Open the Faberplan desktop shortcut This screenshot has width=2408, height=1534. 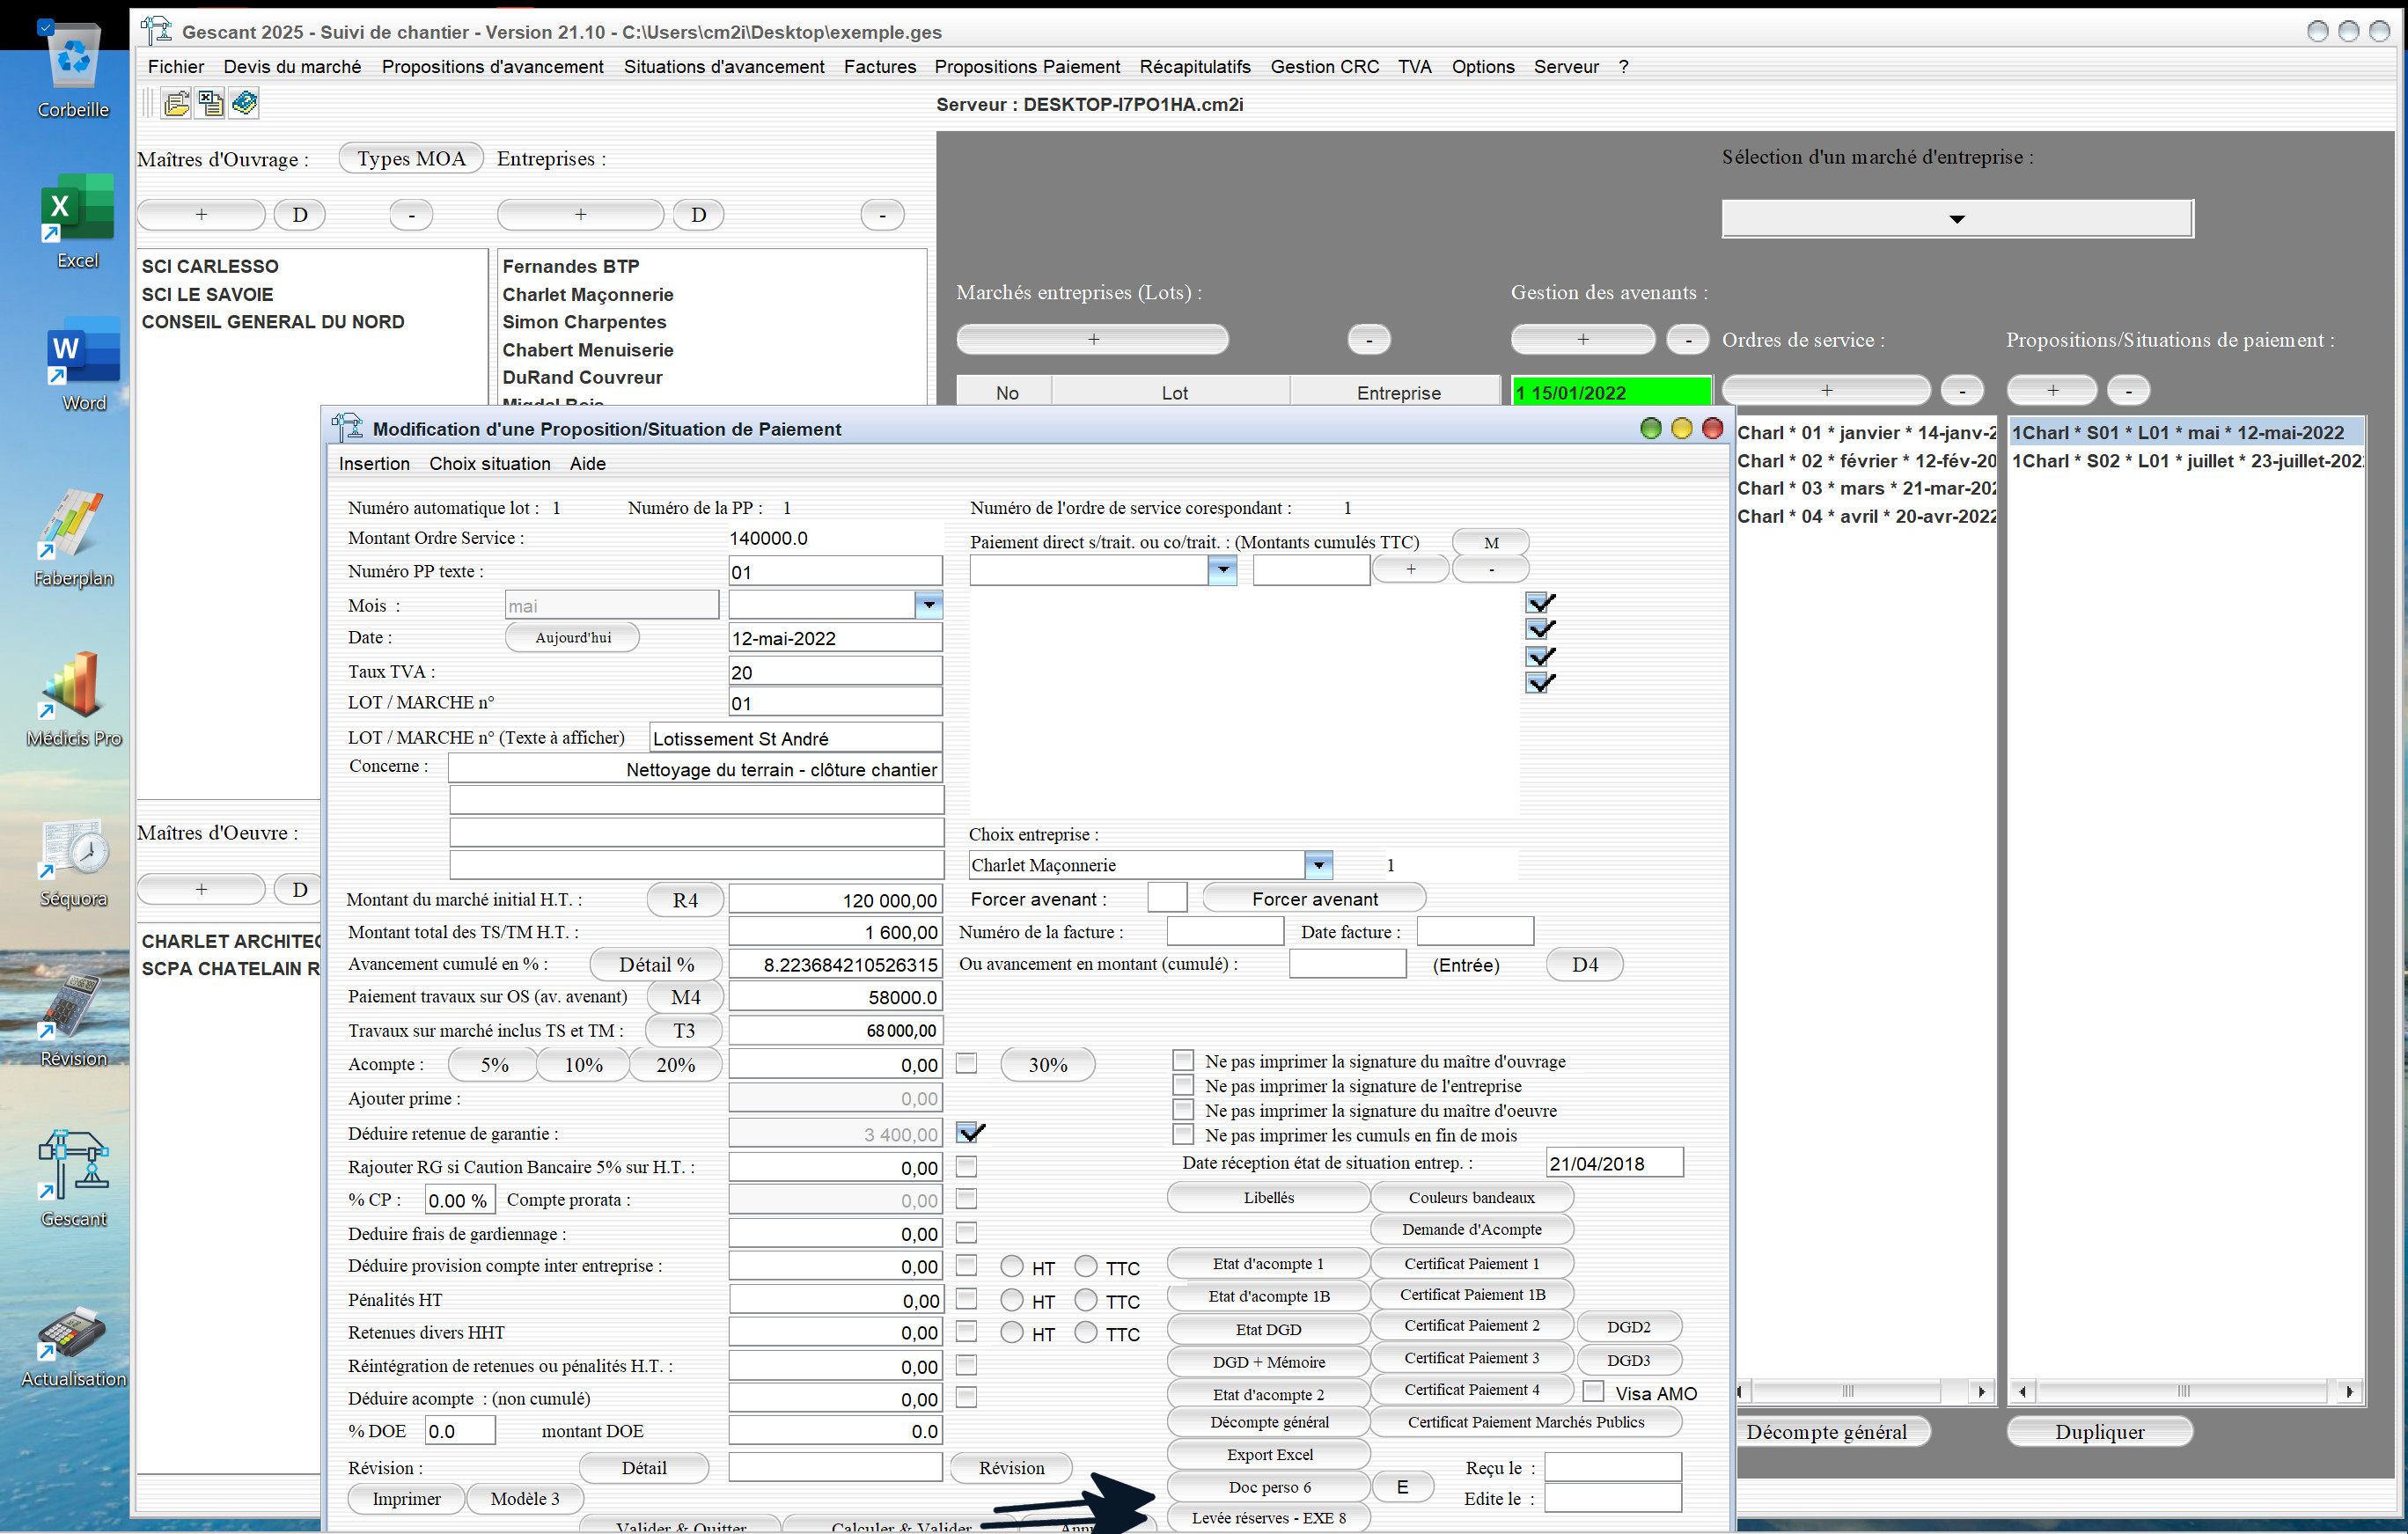73,536
